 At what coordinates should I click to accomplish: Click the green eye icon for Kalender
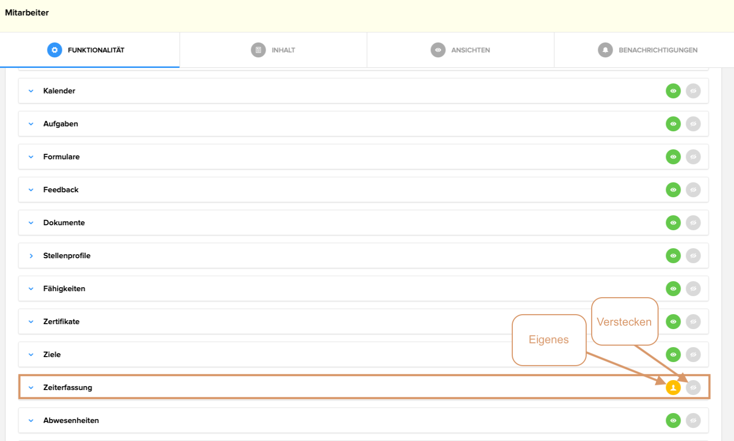click(673, 91)
